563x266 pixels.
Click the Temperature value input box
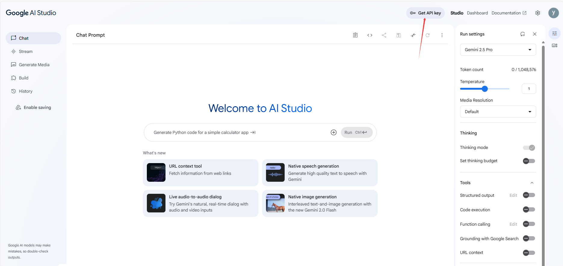coord(529,89)
